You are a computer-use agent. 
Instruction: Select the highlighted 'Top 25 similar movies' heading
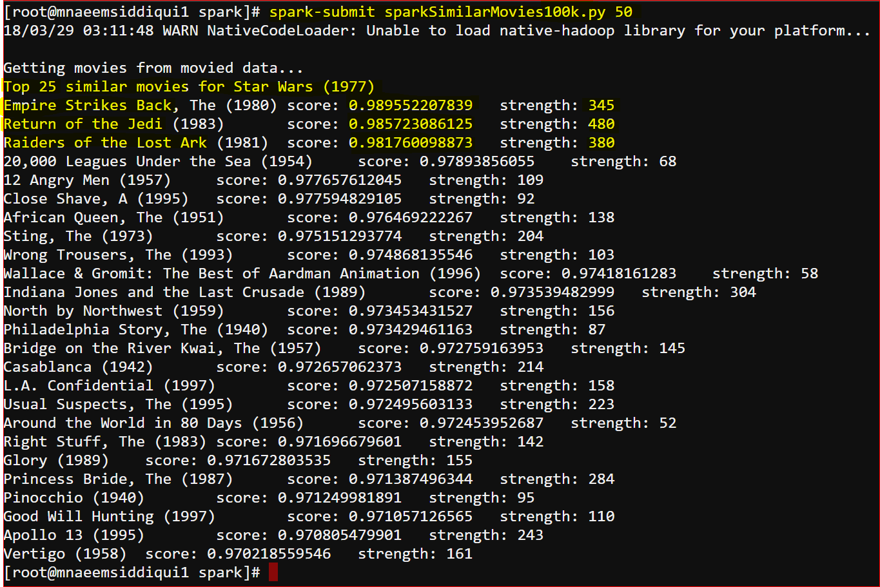189,86
